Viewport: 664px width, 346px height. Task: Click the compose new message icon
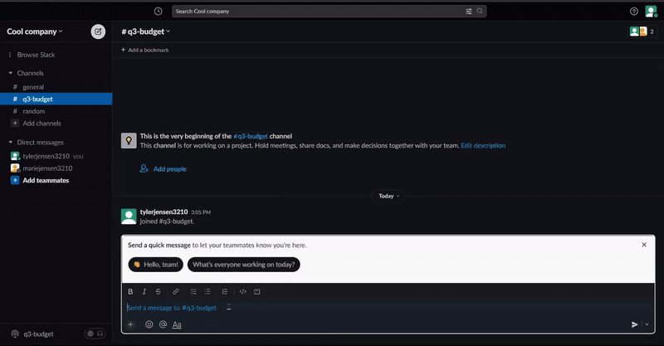click(98, 32)
